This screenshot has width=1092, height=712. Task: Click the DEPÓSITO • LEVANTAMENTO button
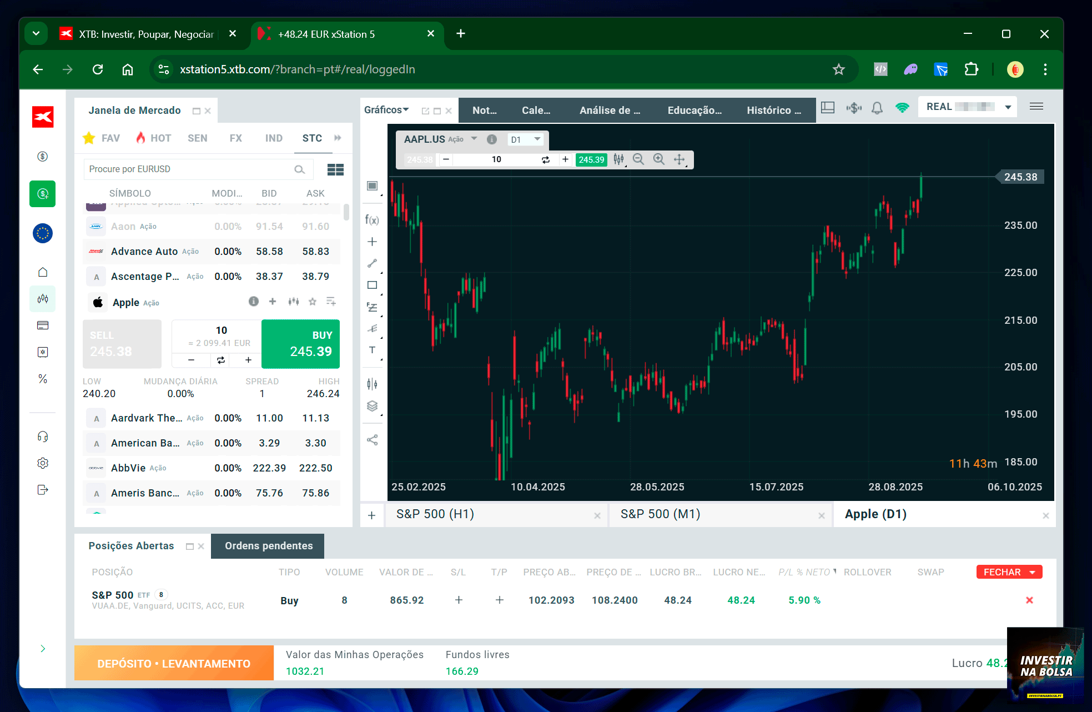[174, 663]
